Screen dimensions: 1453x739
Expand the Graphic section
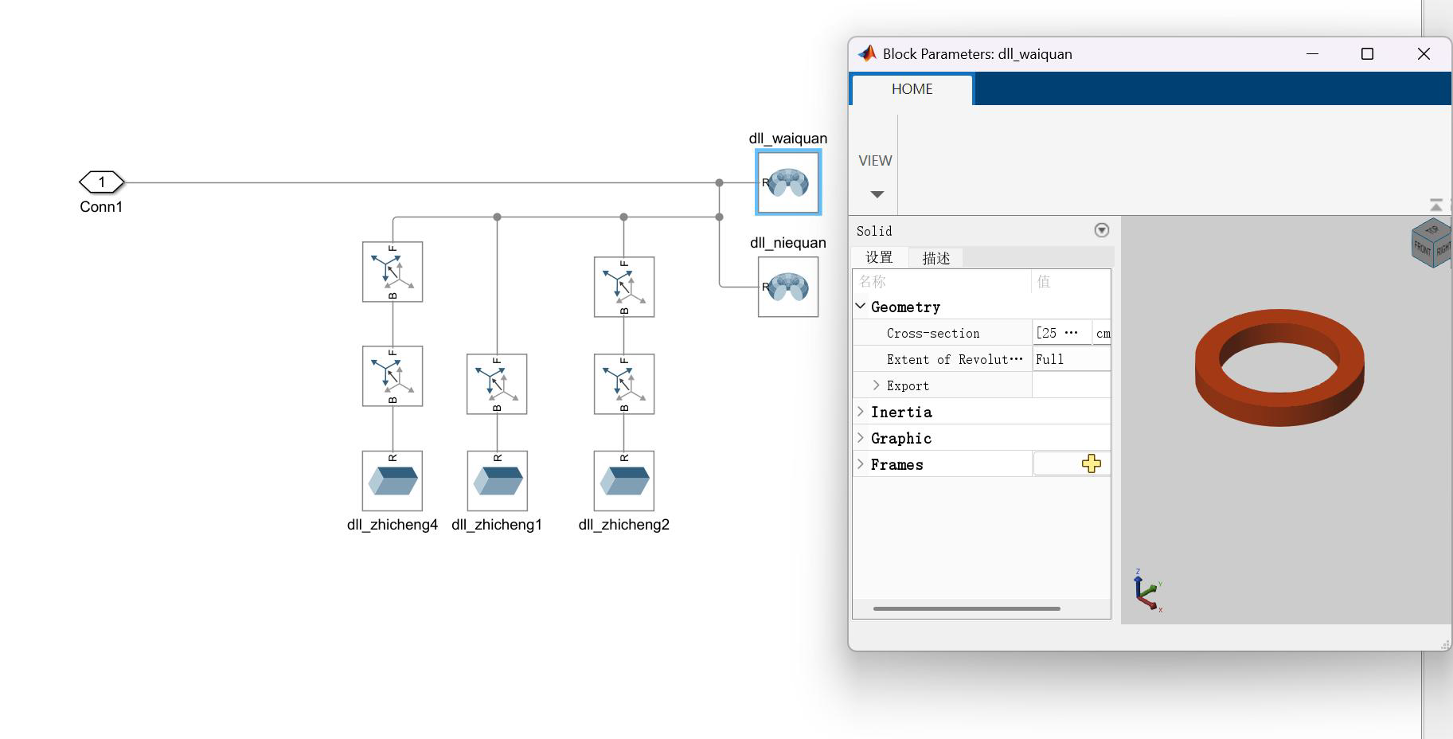861,438
